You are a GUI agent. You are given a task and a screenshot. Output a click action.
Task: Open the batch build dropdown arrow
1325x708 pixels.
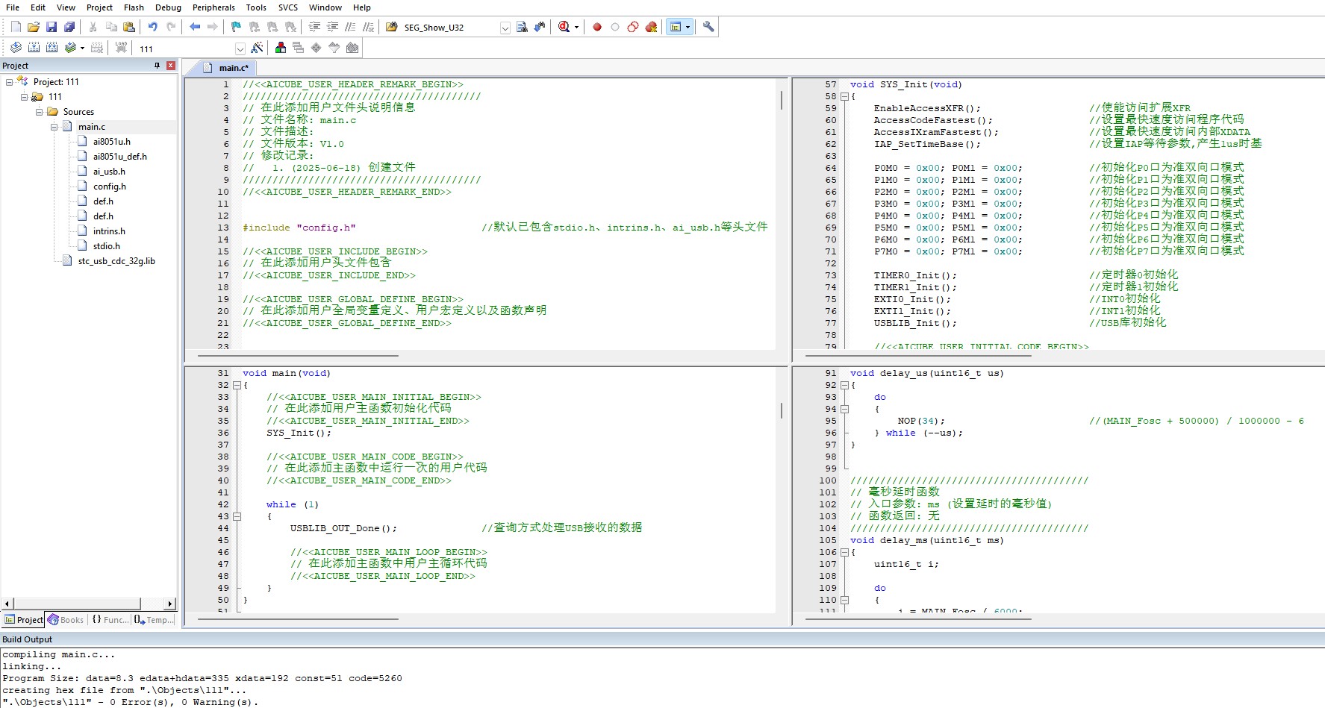(x=82, y=48)
